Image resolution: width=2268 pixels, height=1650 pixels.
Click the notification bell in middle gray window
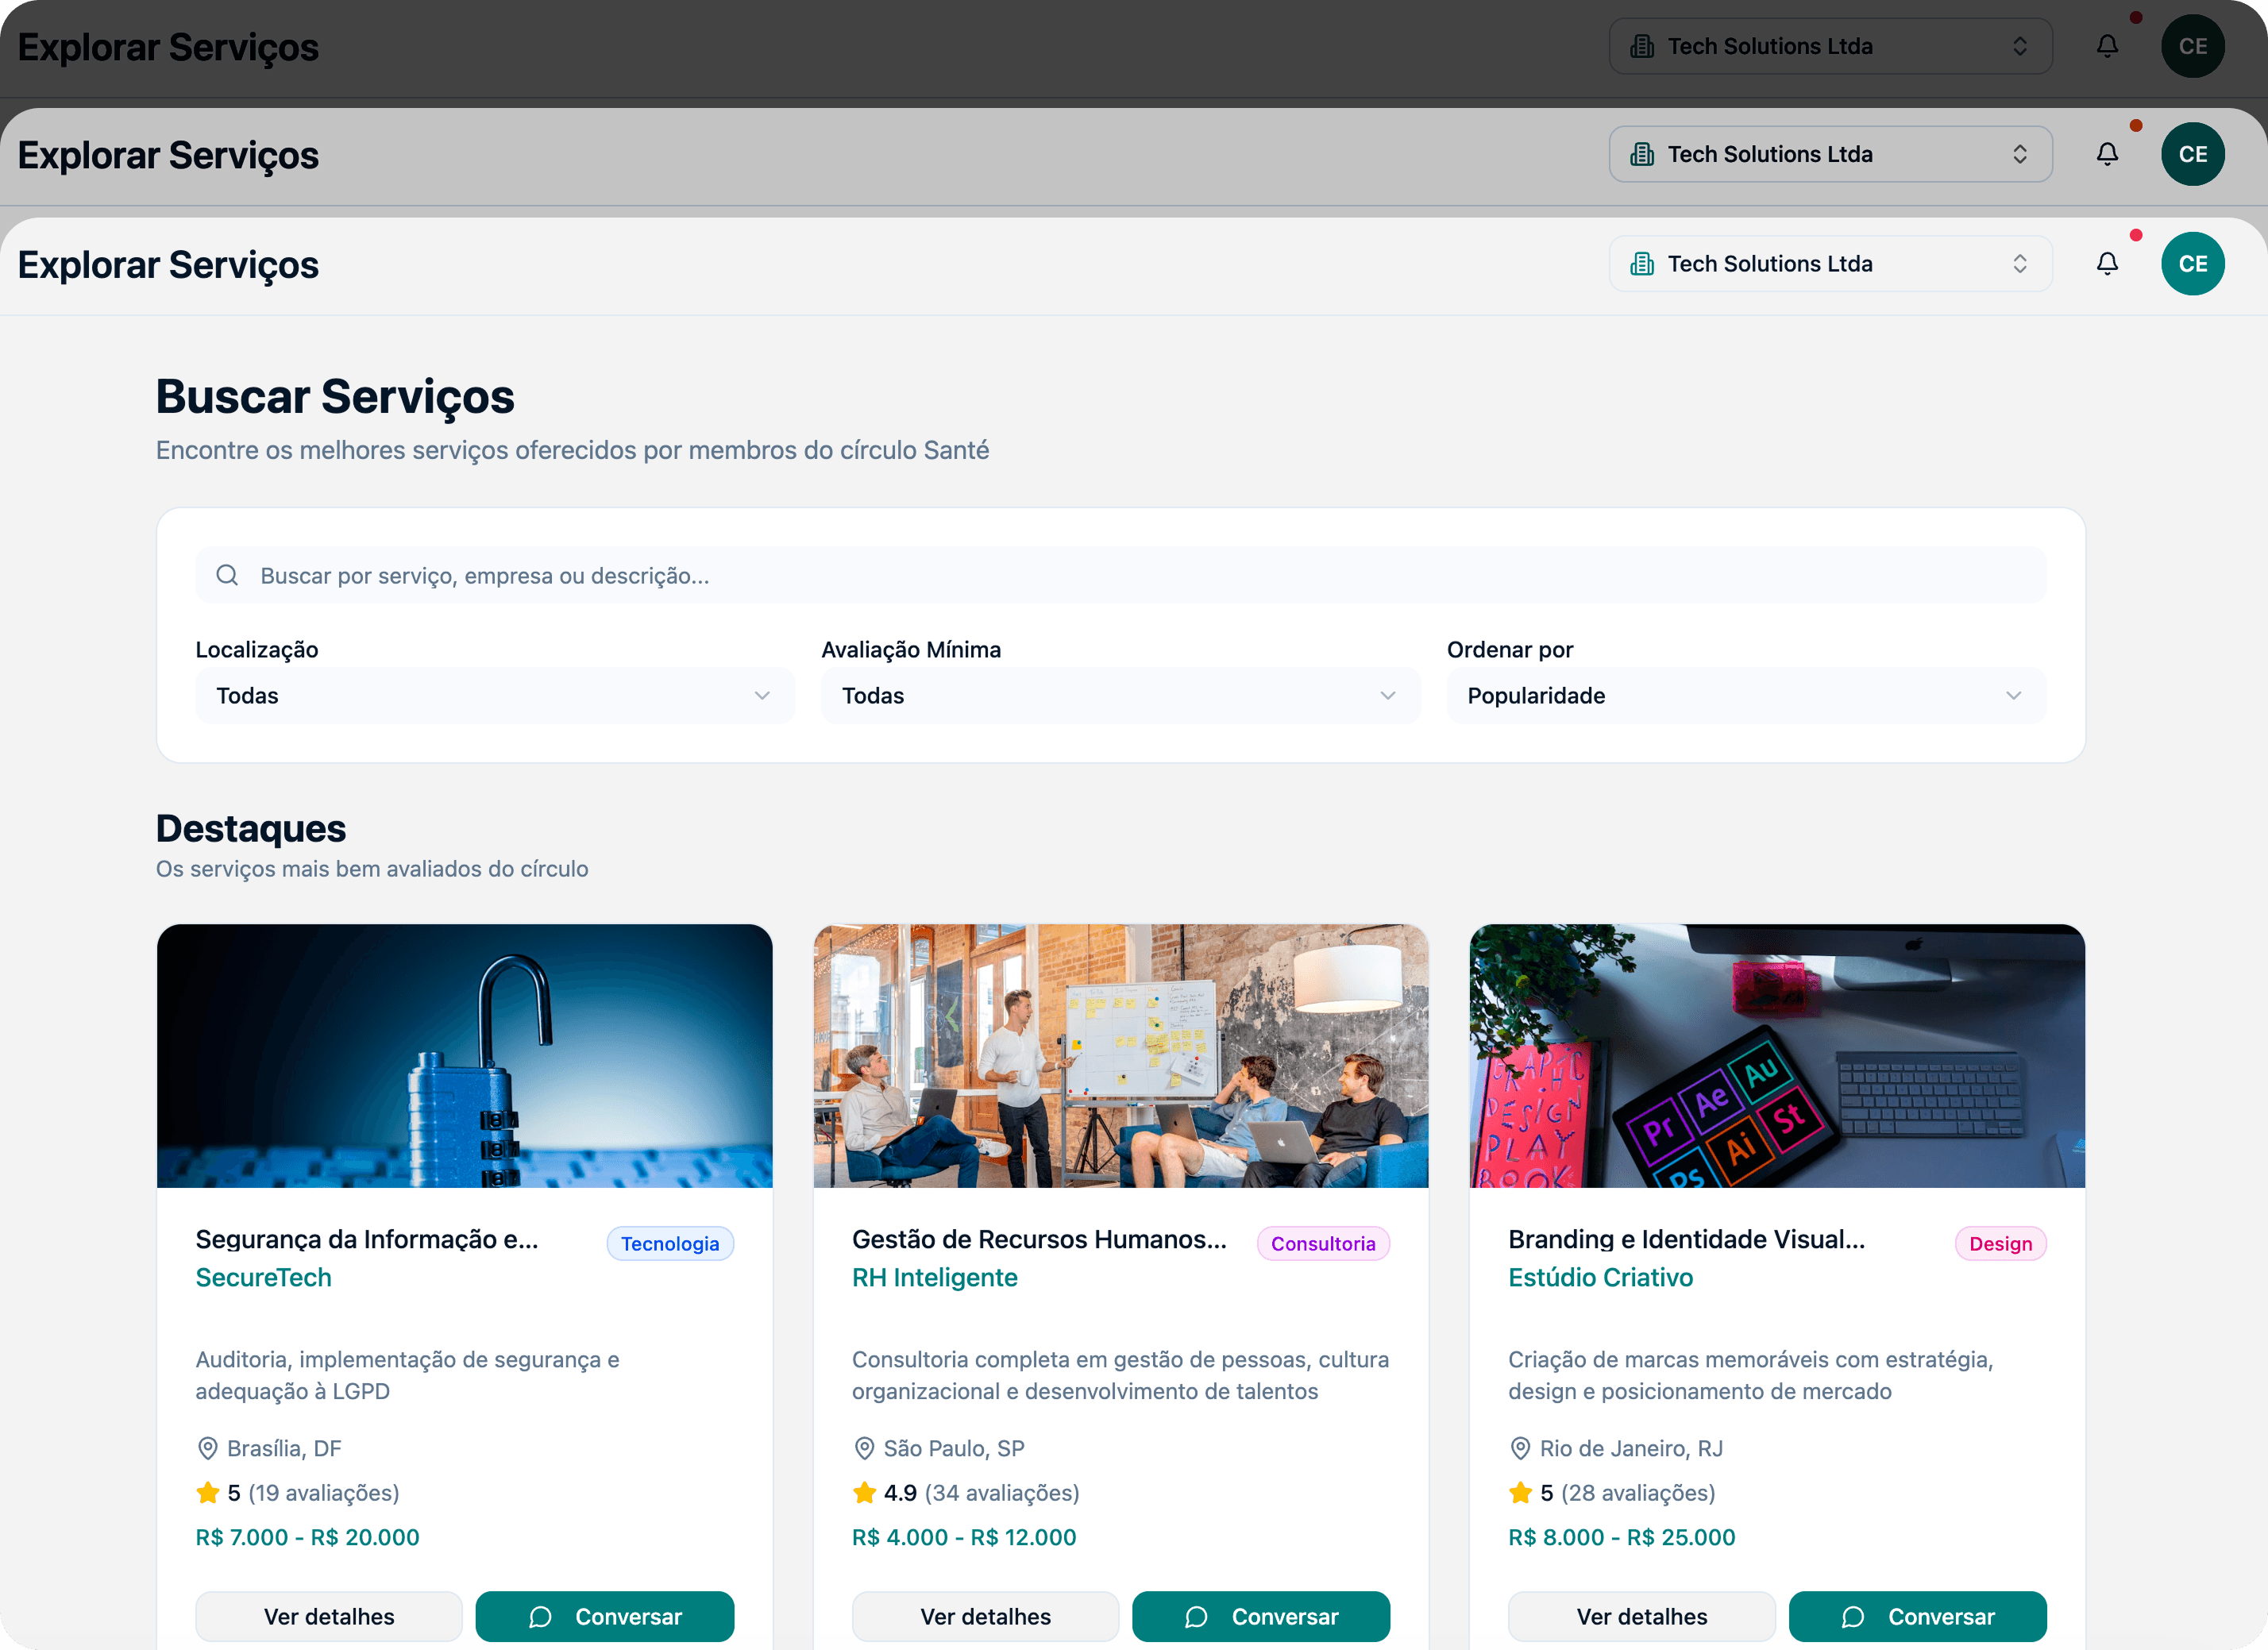(2107, 154)
